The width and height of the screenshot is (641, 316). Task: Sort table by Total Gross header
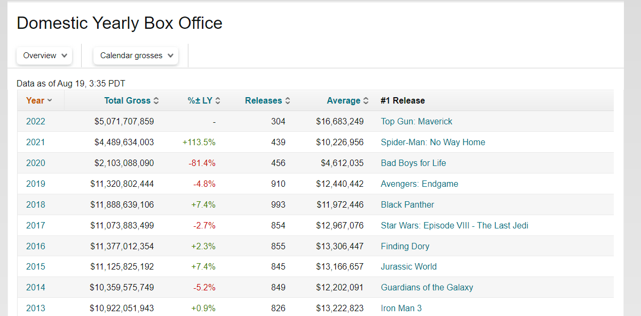click(131, 100)
